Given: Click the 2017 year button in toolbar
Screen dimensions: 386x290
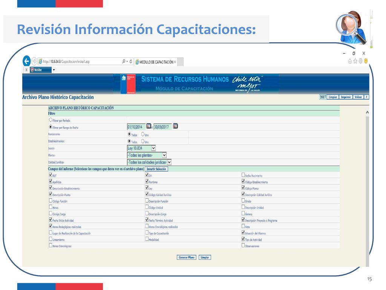Looking at the screenshot, I should point(323,97).
